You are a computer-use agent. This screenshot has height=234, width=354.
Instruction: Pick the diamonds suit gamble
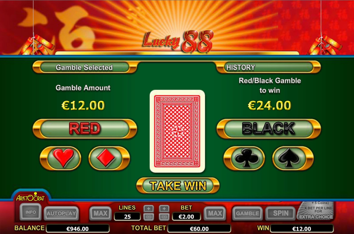pyautogui.click(x=109, y=158)
